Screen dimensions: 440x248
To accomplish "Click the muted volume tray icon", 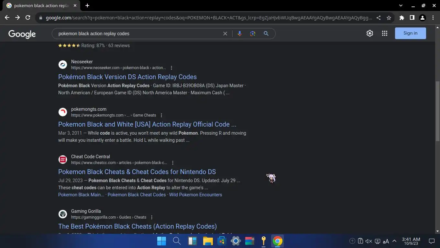I will (369, 241).
